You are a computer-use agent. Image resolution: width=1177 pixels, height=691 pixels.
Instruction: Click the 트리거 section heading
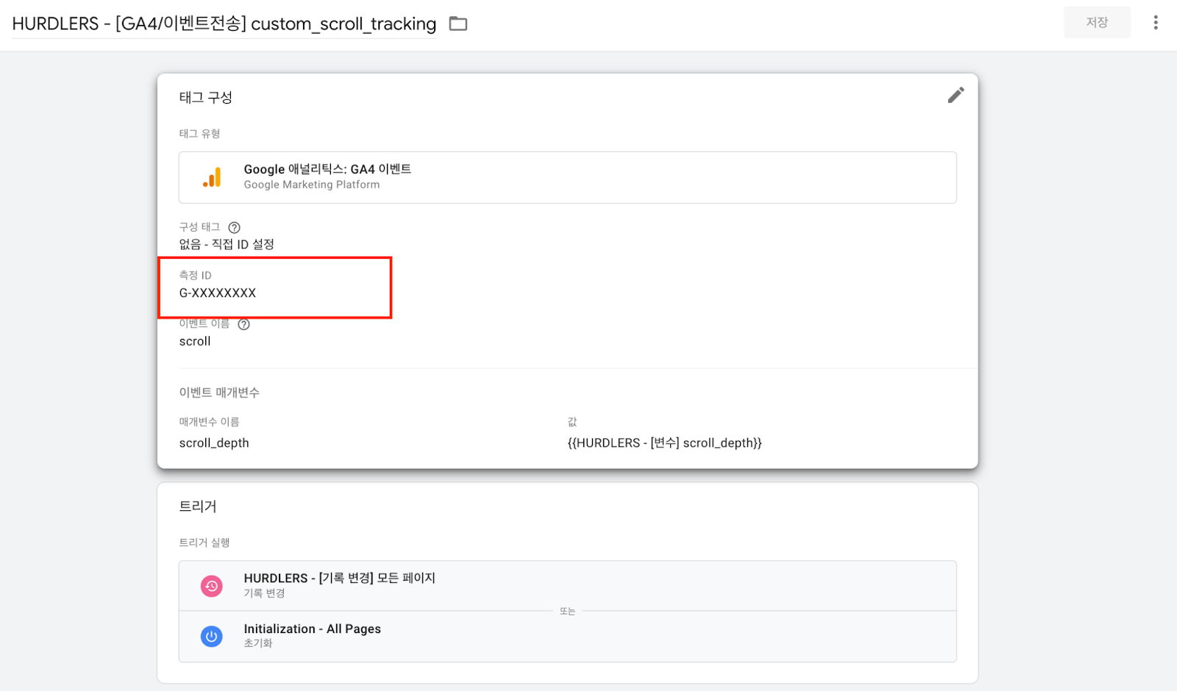point(198,506)
